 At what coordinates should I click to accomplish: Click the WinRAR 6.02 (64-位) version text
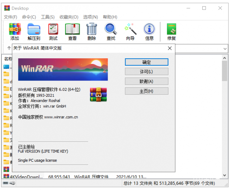point(49,89)
